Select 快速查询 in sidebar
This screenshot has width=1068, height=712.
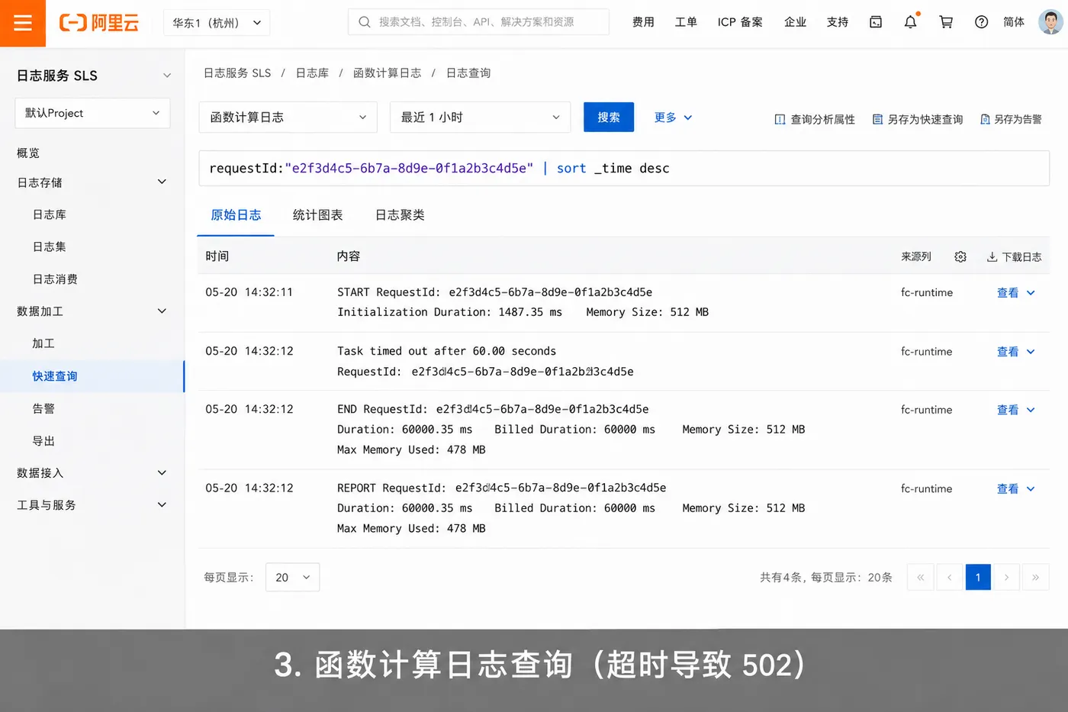(x=92, y=376)
